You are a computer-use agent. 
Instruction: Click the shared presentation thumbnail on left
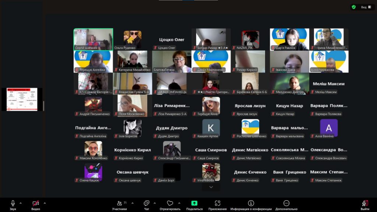(22, 99)
